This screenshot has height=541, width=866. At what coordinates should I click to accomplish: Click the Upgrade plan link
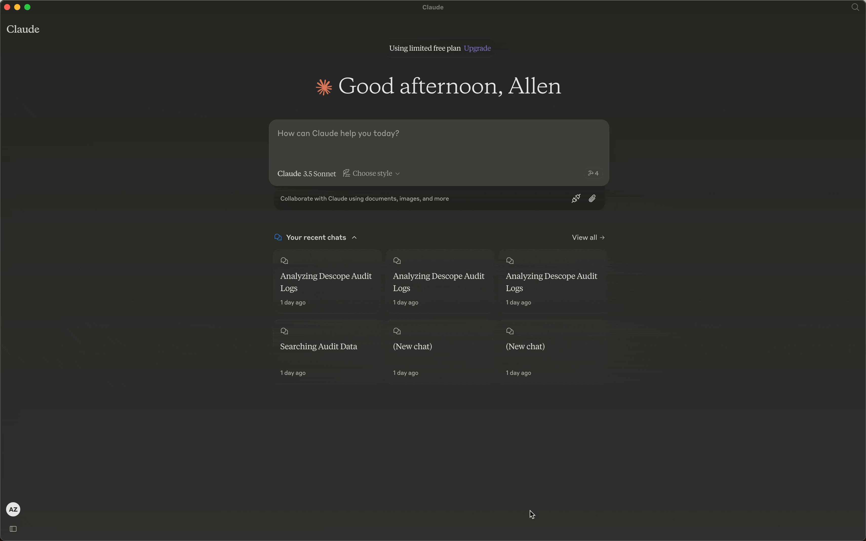point(477,48)
